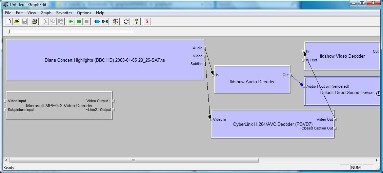Click the Copy toolbar icon

[53, 21]
